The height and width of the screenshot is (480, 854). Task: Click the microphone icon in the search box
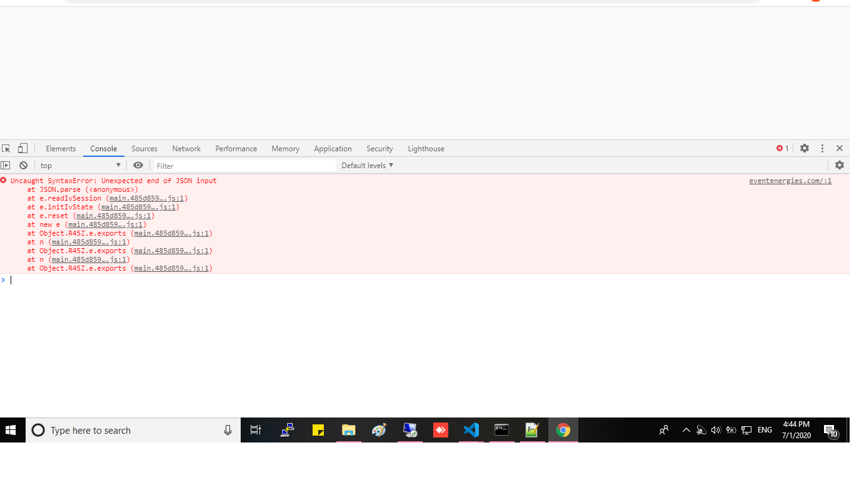(228, 430)
